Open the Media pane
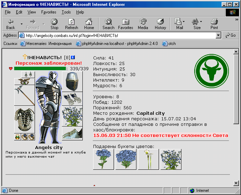Viewport: 241px width, 195px height. click(x=143, y=24)
